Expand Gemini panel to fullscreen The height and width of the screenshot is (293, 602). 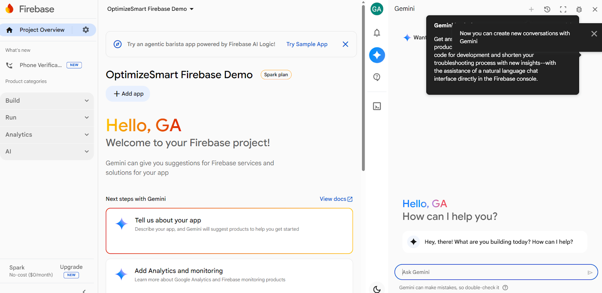(x=563, y=9)
